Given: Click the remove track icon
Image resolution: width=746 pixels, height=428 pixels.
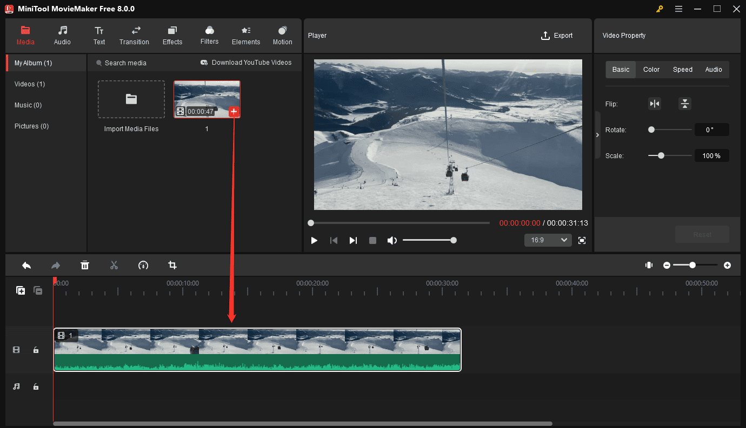Looking at the screenshot, I should pyautogui.click(x=38, y=290).
